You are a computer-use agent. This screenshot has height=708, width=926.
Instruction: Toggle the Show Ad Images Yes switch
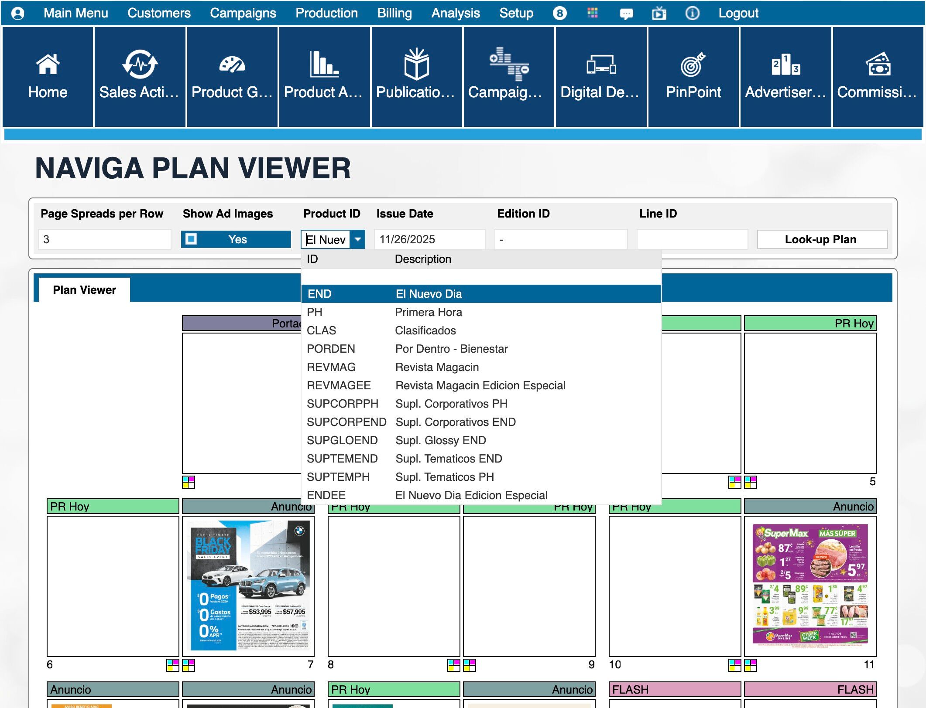pyautogui.click(x=236, y=239)
